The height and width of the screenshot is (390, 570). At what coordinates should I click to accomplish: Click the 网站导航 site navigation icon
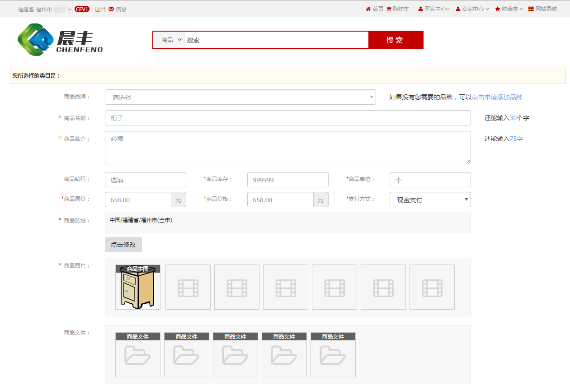531,9
